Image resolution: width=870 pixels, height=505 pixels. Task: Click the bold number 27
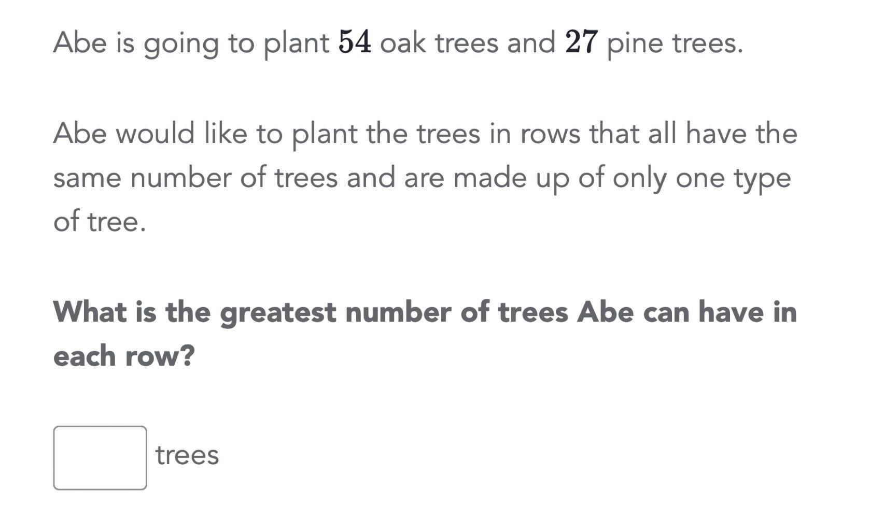click(x=582, y=42)
